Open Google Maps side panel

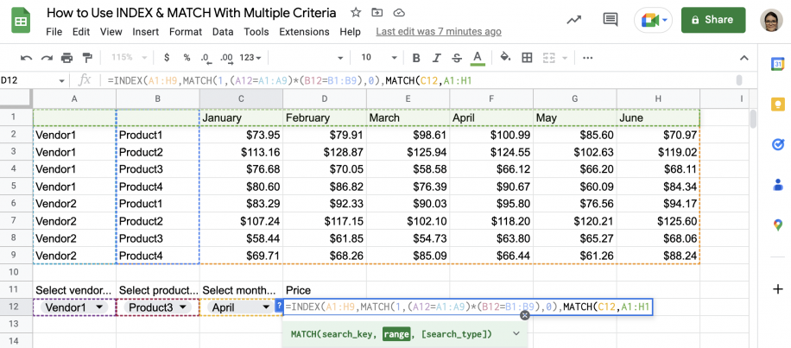[777, 225]
